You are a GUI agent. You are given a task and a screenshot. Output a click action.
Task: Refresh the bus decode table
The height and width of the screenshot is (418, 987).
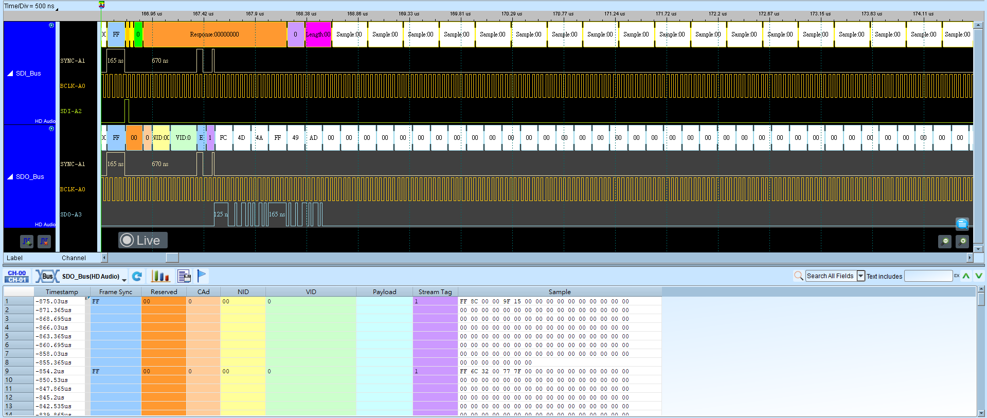137,276
